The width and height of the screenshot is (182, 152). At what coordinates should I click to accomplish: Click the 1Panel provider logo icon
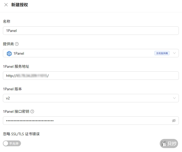click(9, 53)
